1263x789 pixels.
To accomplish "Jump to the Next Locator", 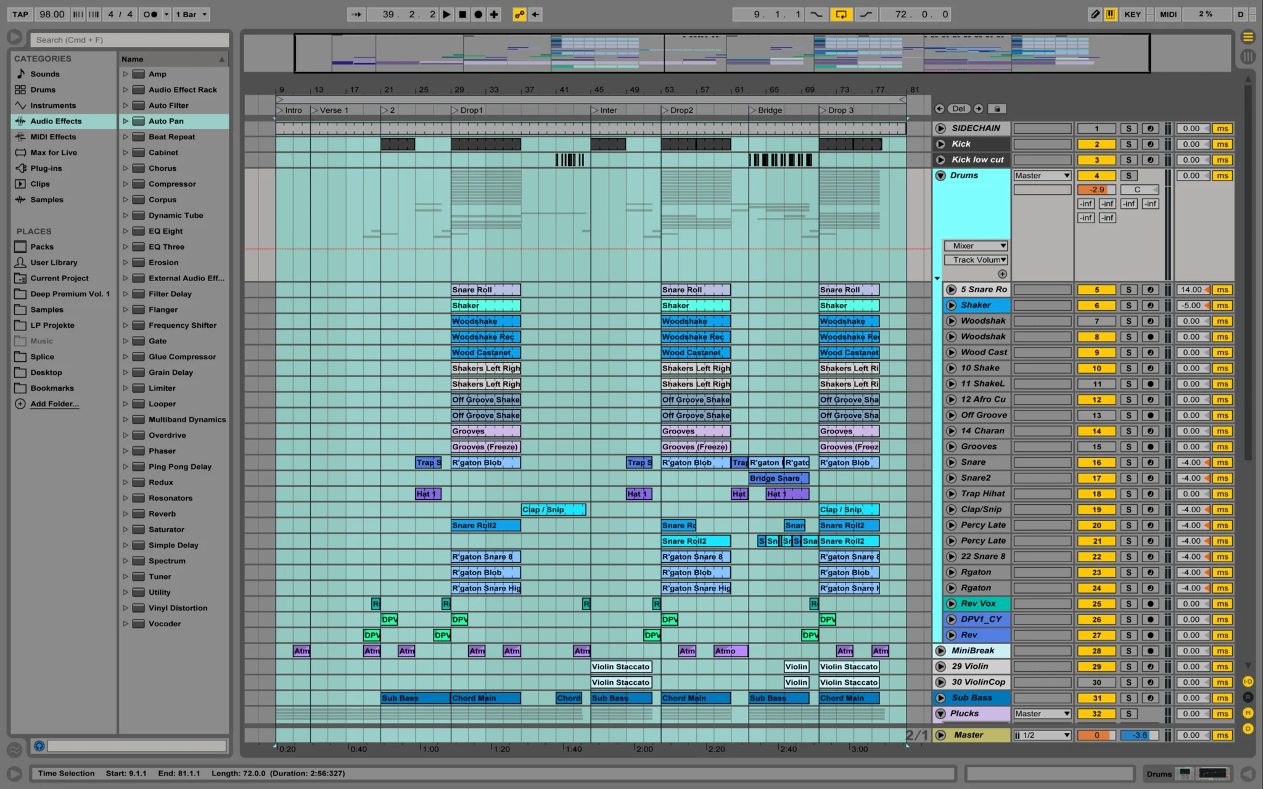I will (x=979, y=108).
